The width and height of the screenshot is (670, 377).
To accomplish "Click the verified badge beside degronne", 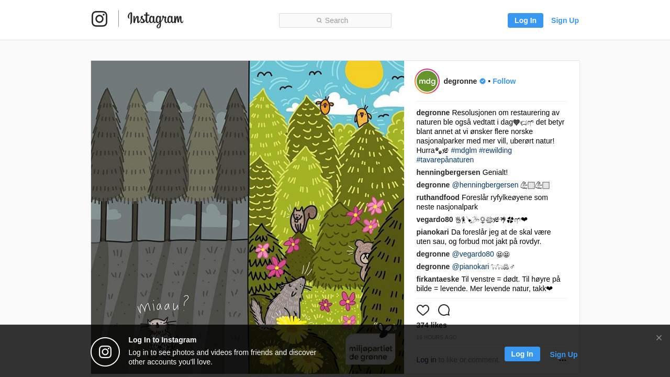I will pyautogui.click(x=483, y=81).
